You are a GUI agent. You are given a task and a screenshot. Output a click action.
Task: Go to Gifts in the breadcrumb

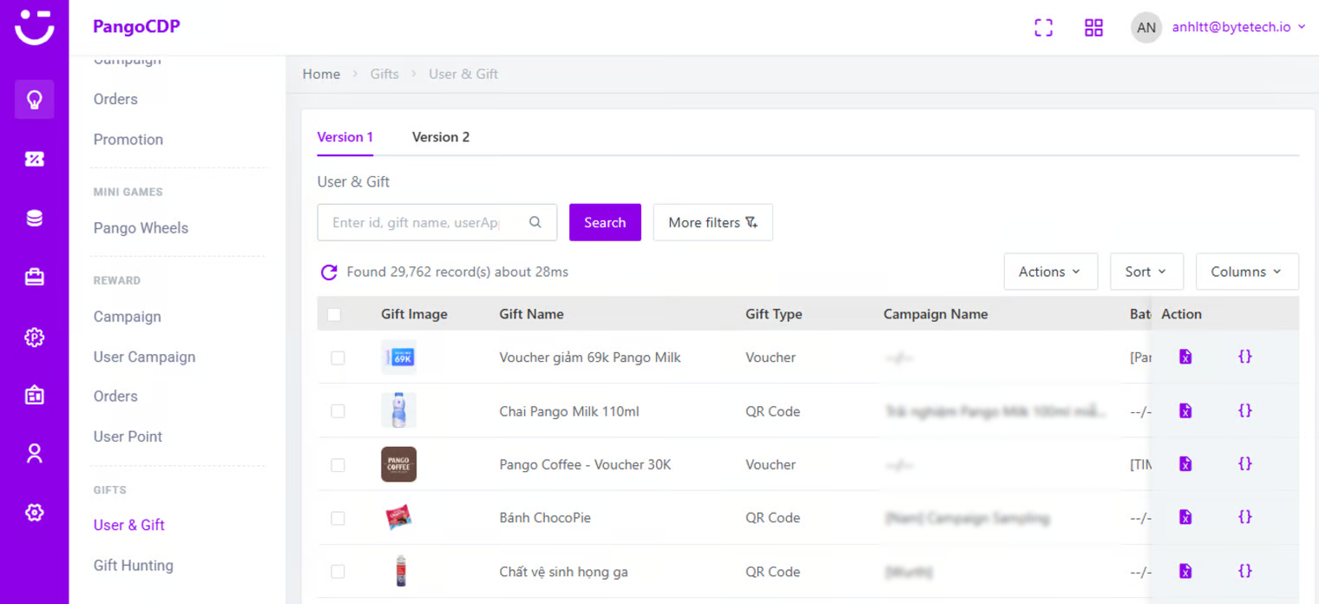coord(384,74)
